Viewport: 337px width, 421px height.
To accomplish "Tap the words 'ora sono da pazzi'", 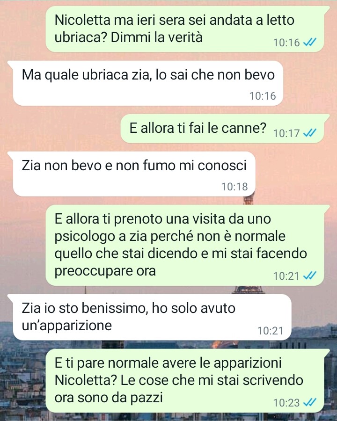I will point(109,398).
